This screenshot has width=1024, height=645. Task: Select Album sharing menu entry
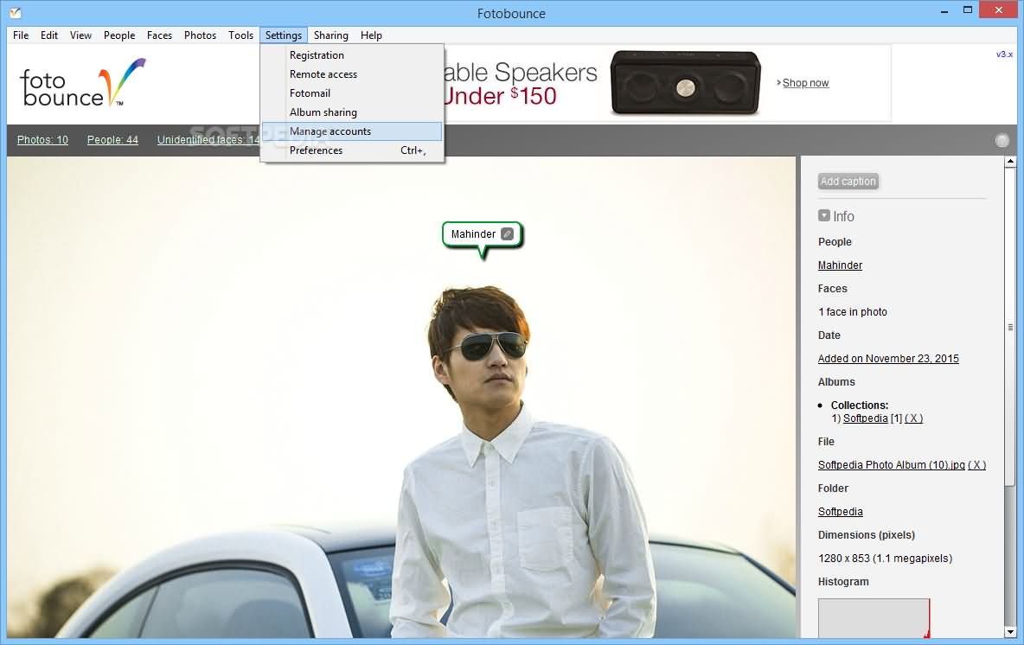pyautogui.click(x=352, y=112)
